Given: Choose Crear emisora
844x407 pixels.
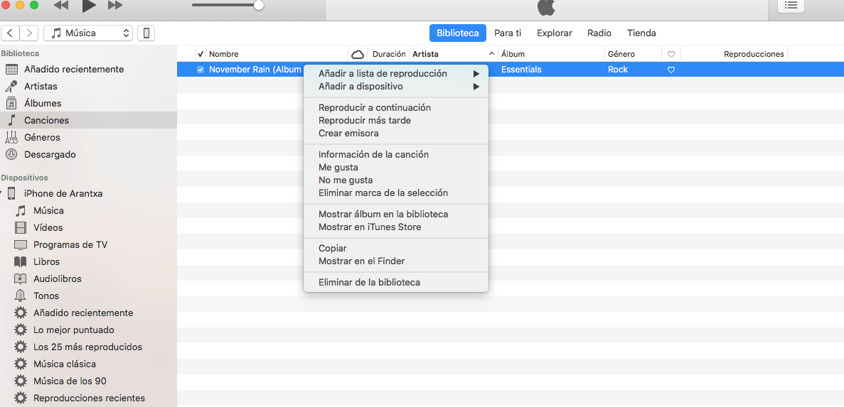Looking at the screenshot, I should point(396,134).
